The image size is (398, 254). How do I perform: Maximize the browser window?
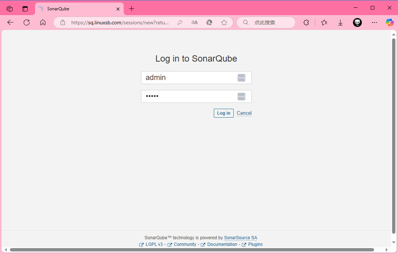(373, 8)
